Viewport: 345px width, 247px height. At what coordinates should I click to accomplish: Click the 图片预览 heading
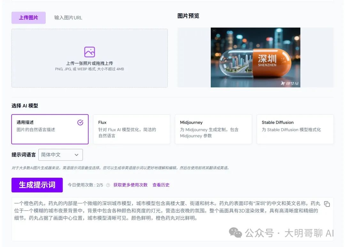tap(188, 16)
